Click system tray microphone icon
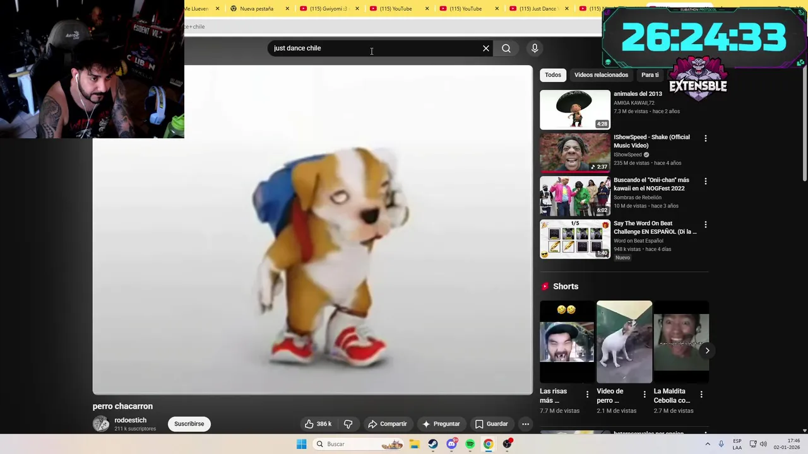The width and height of the screenshot is (808, 454). tap(722, 444)
